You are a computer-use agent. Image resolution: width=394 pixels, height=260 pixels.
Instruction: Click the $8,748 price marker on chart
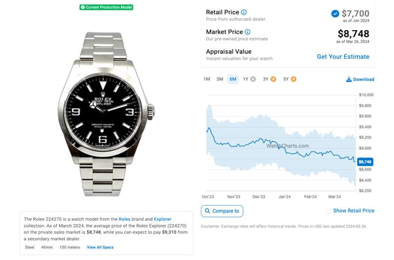[x=365, y=162]
